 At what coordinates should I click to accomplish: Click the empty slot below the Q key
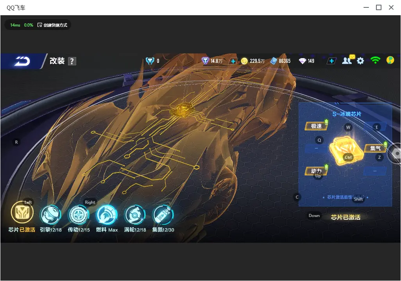[316, 149]
